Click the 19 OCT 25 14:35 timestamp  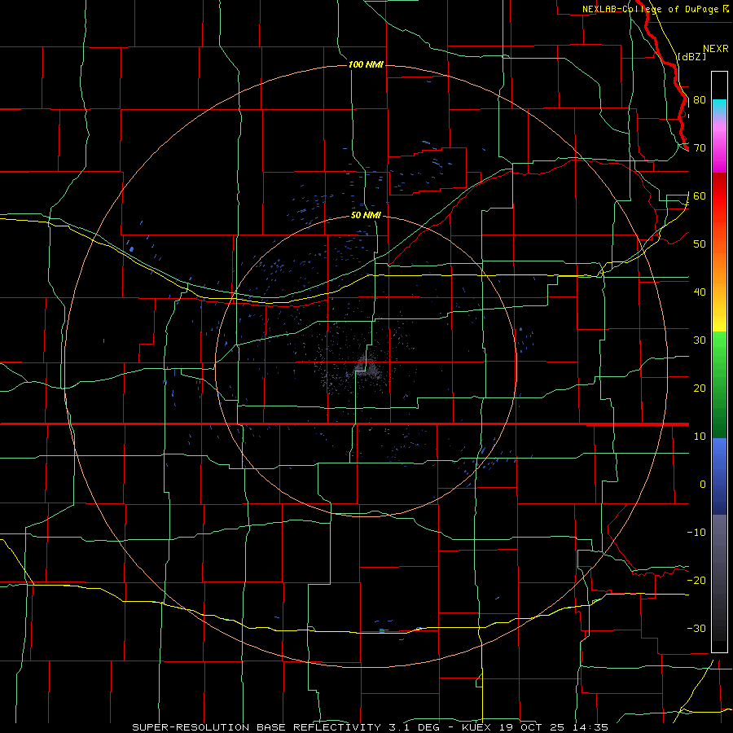(555, 727)
